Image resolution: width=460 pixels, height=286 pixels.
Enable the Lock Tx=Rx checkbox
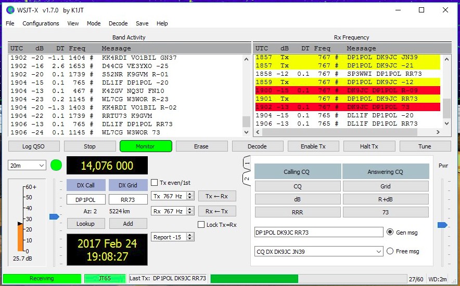(201, 225)
